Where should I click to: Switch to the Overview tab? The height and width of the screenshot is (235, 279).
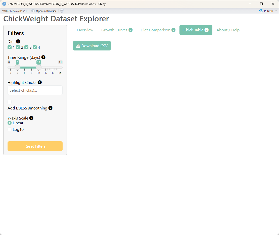click(85, 30)
